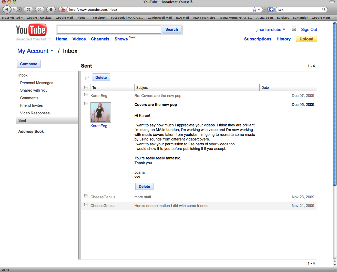Click the browser Back arrow button
Image resolution: width=337 pixels, height=272 pixels.
click(x=7, y=9)
